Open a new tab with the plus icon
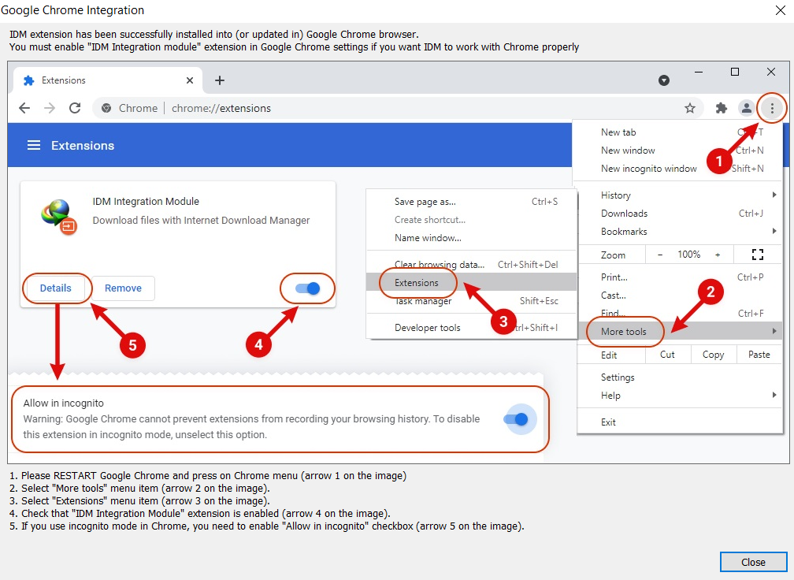Image resolution: width=794 pixels, height=580 pixels. 219,80
